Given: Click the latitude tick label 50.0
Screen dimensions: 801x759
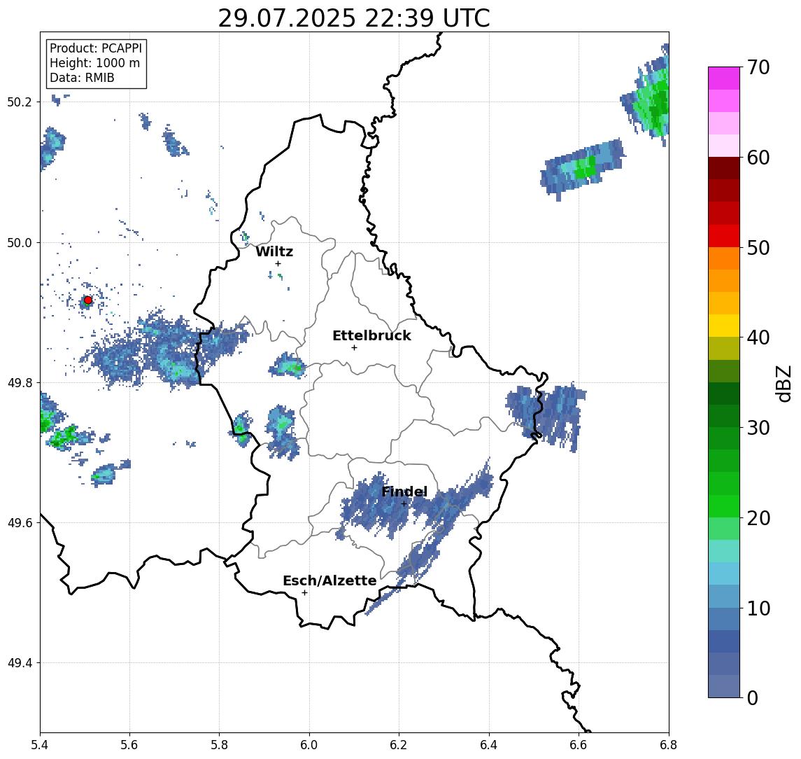Looking at the screenshot, I should (20, 242).
